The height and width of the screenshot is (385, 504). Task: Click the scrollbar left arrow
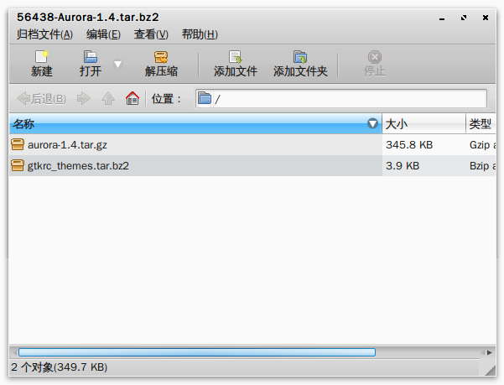coord(14,352)
